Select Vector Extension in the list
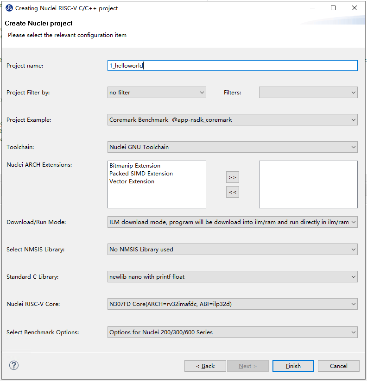The width and height of the screenshot is (367, 381). [132, 181]
